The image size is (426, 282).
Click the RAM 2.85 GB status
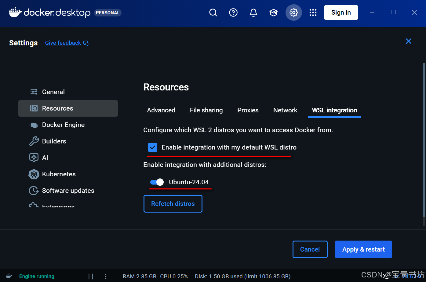(140, 276)
